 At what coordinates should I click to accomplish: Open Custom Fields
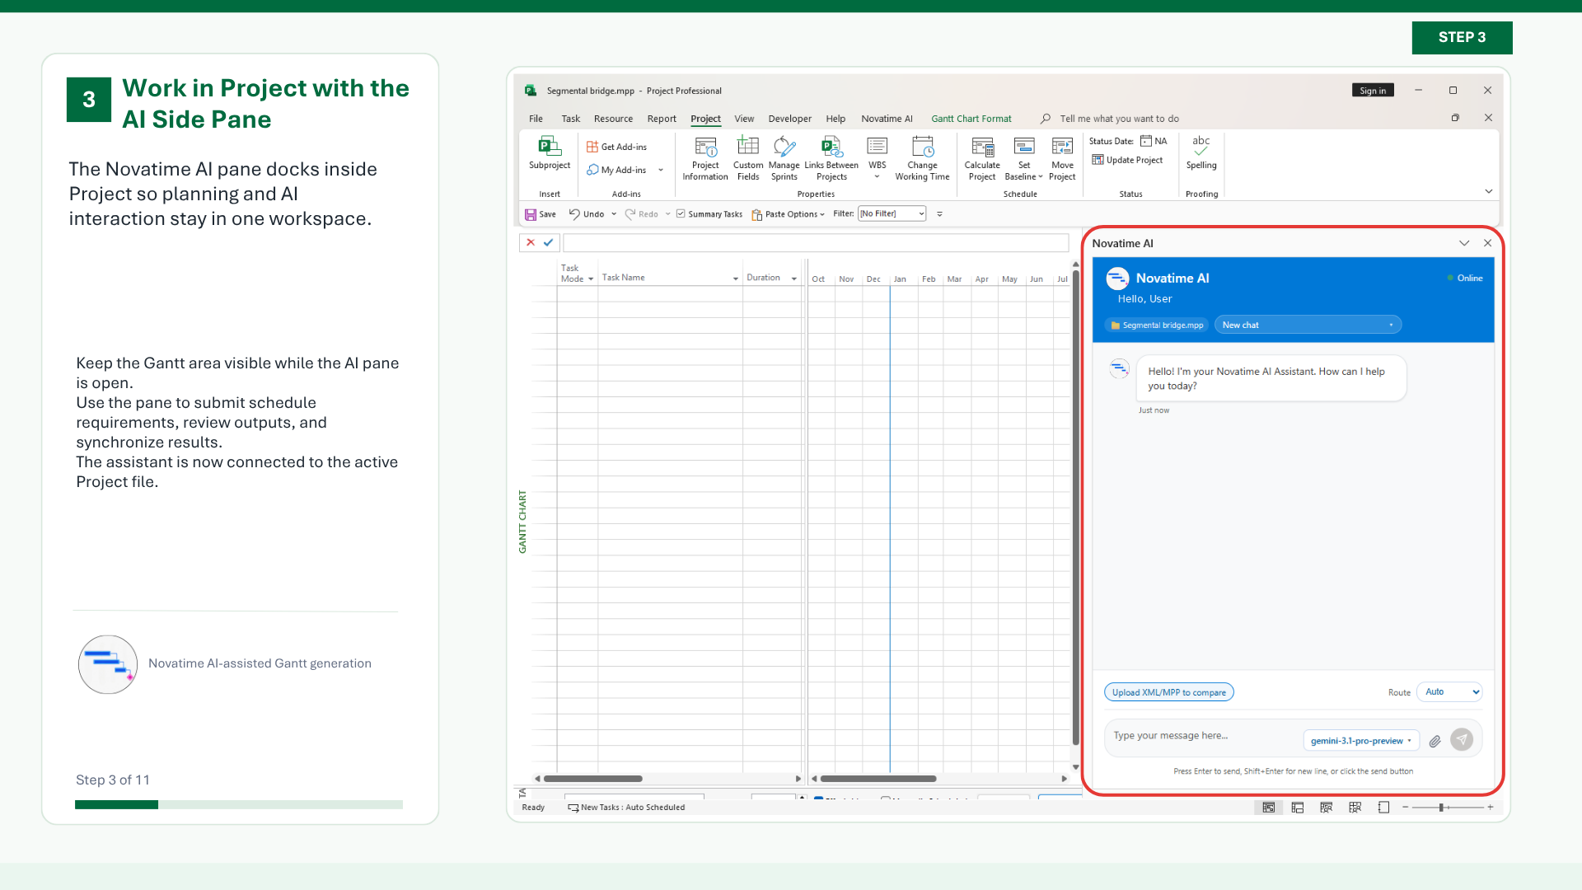(748, 159)
